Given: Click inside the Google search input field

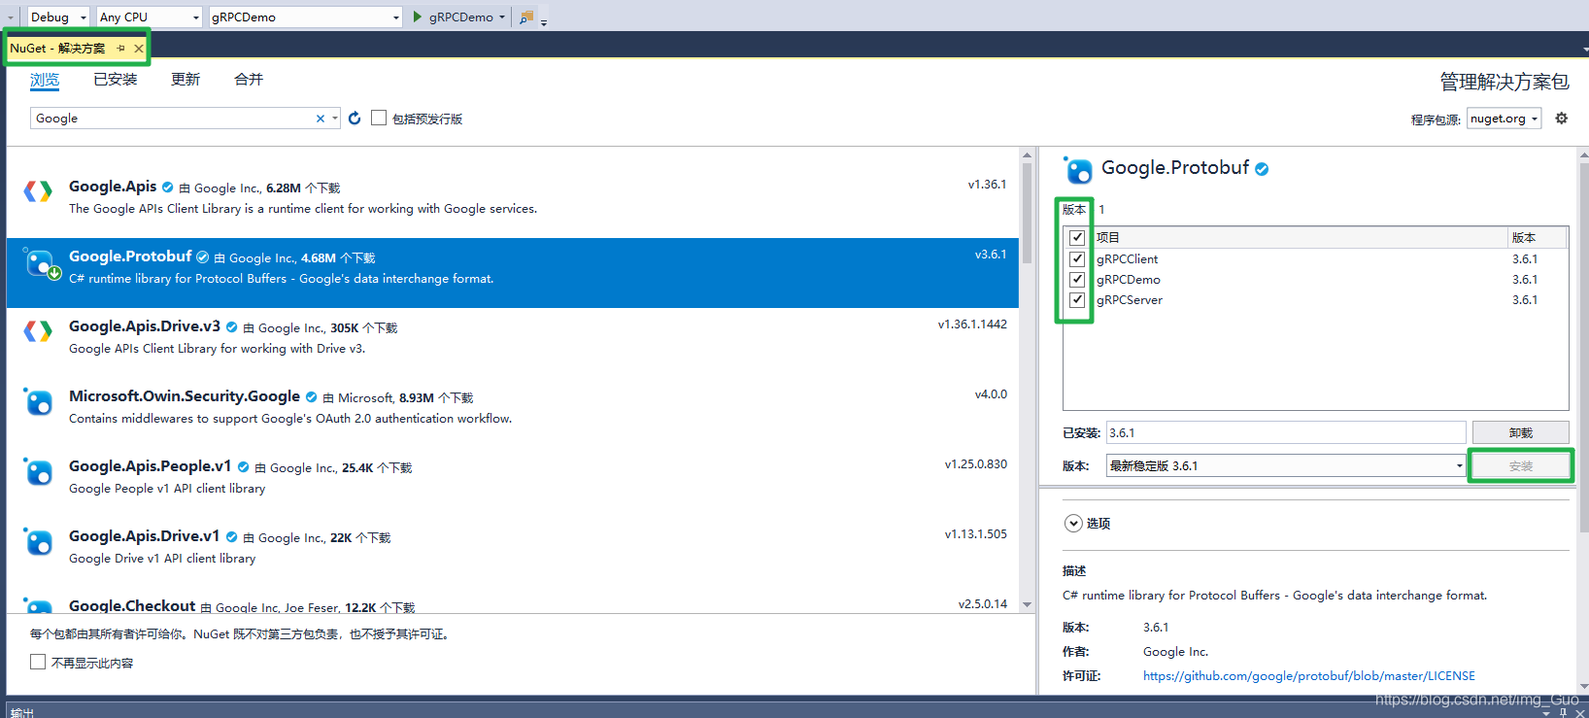Looking at the screenshot, I should point(172,119).
